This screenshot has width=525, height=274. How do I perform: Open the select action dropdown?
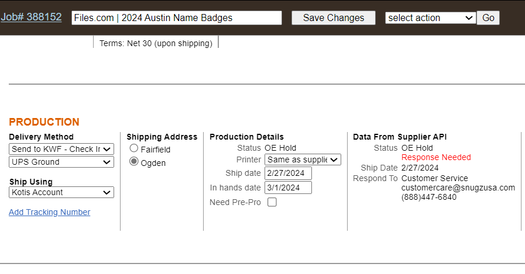click(x=430, y=18)
